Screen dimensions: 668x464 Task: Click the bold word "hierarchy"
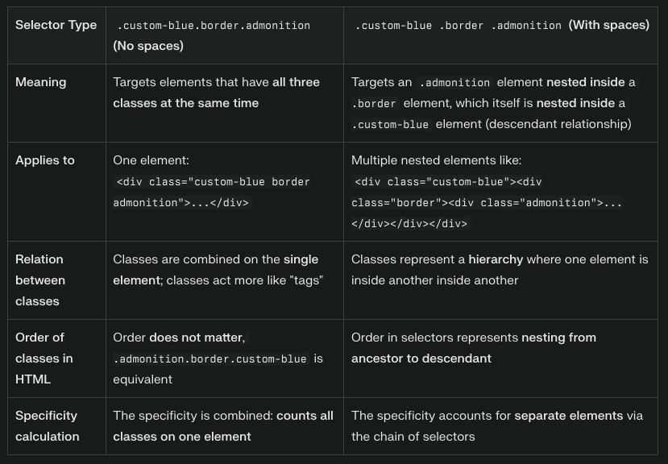coord(496,259)
